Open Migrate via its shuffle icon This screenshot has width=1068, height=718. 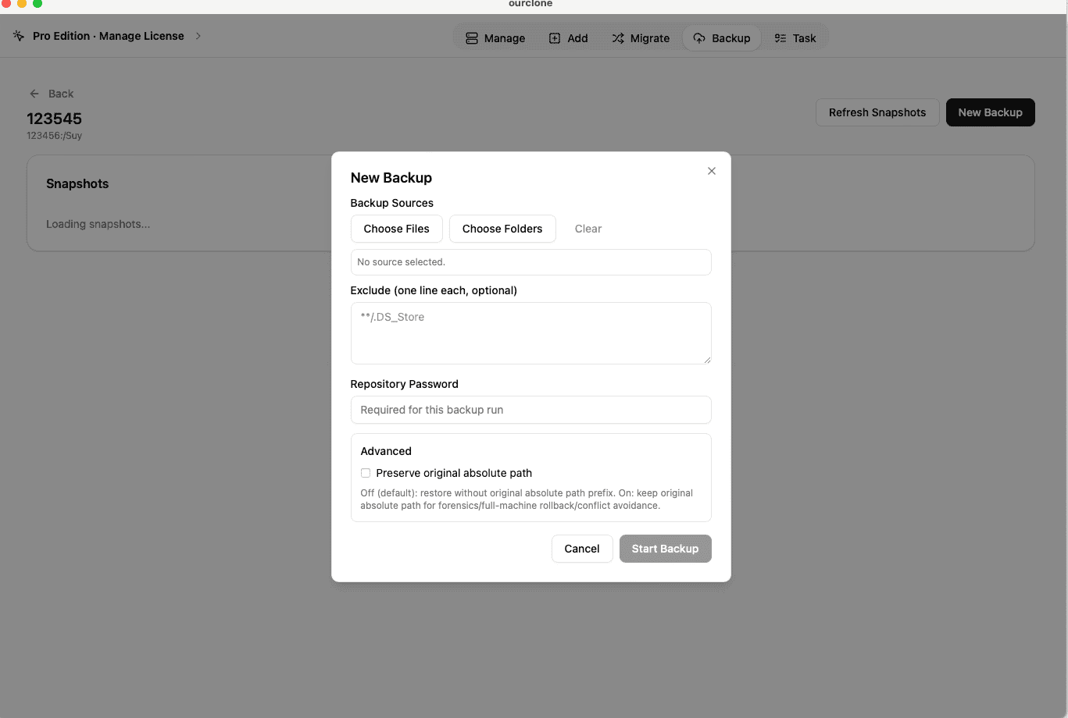[x=617, y=37]
